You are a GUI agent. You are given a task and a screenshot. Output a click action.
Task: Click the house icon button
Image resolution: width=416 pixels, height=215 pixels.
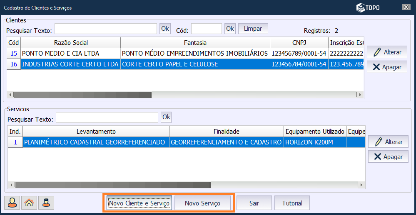29,203
